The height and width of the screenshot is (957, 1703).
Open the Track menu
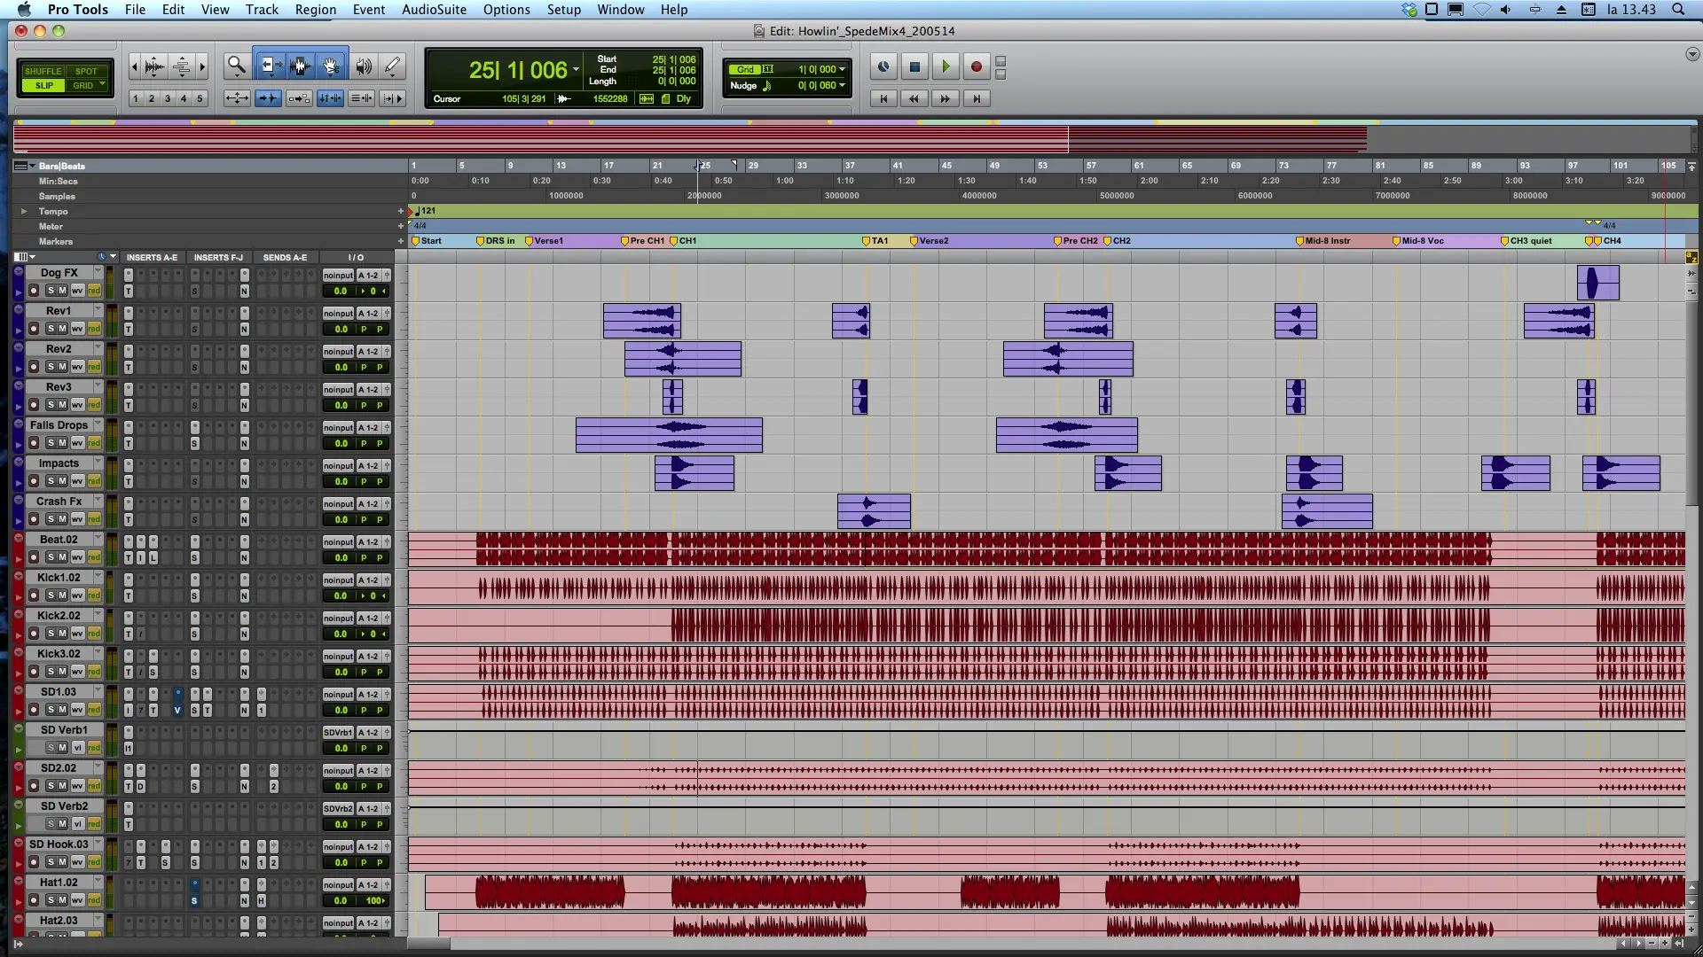262,9
